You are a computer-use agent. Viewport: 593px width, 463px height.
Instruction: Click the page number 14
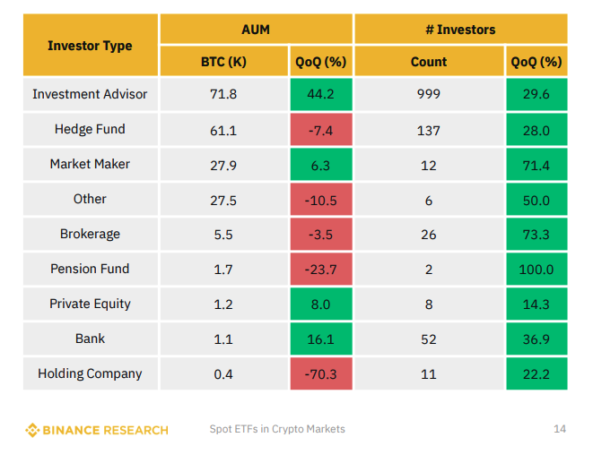coord(560,430)
